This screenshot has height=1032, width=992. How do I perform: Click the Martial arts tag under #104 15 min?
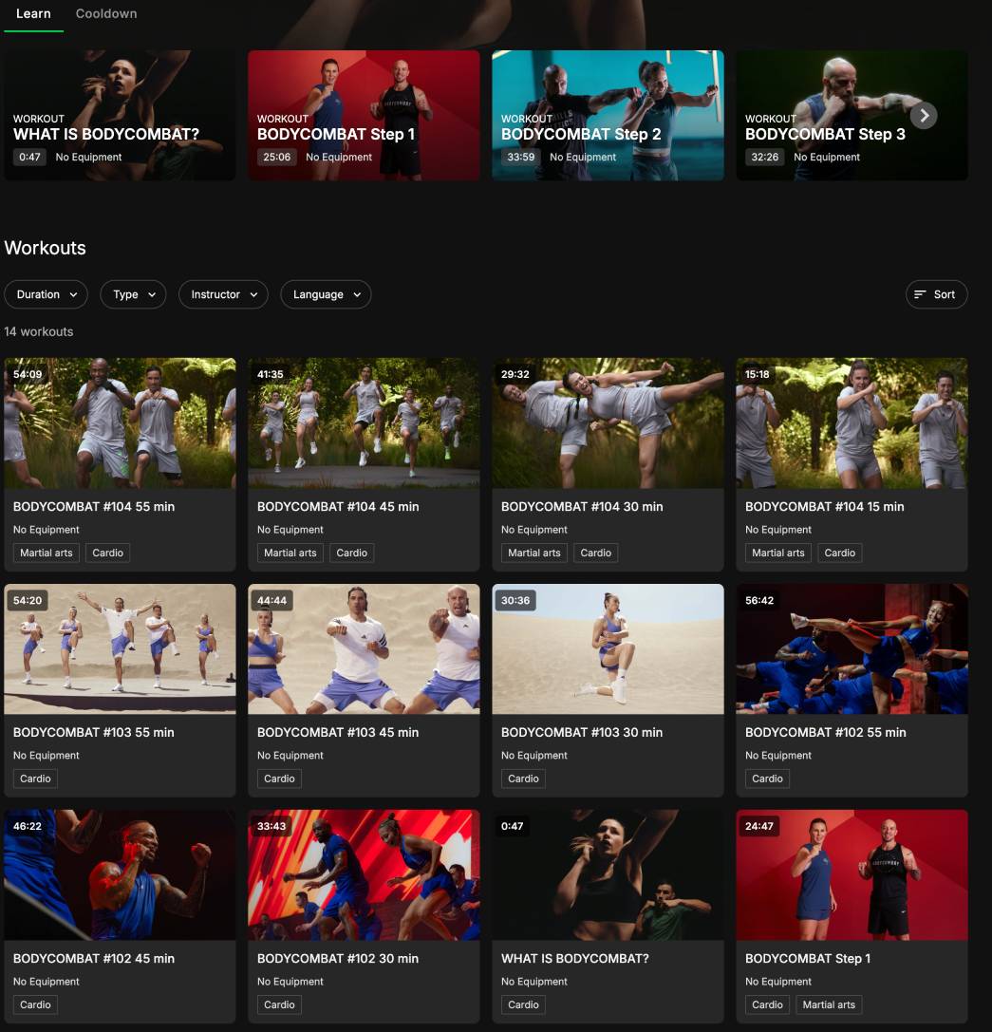[x=777, y=553]
